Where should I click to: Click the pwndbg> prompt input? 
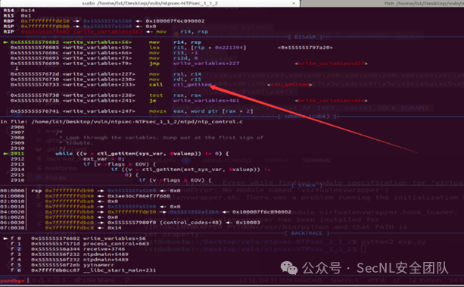(28, 280)
